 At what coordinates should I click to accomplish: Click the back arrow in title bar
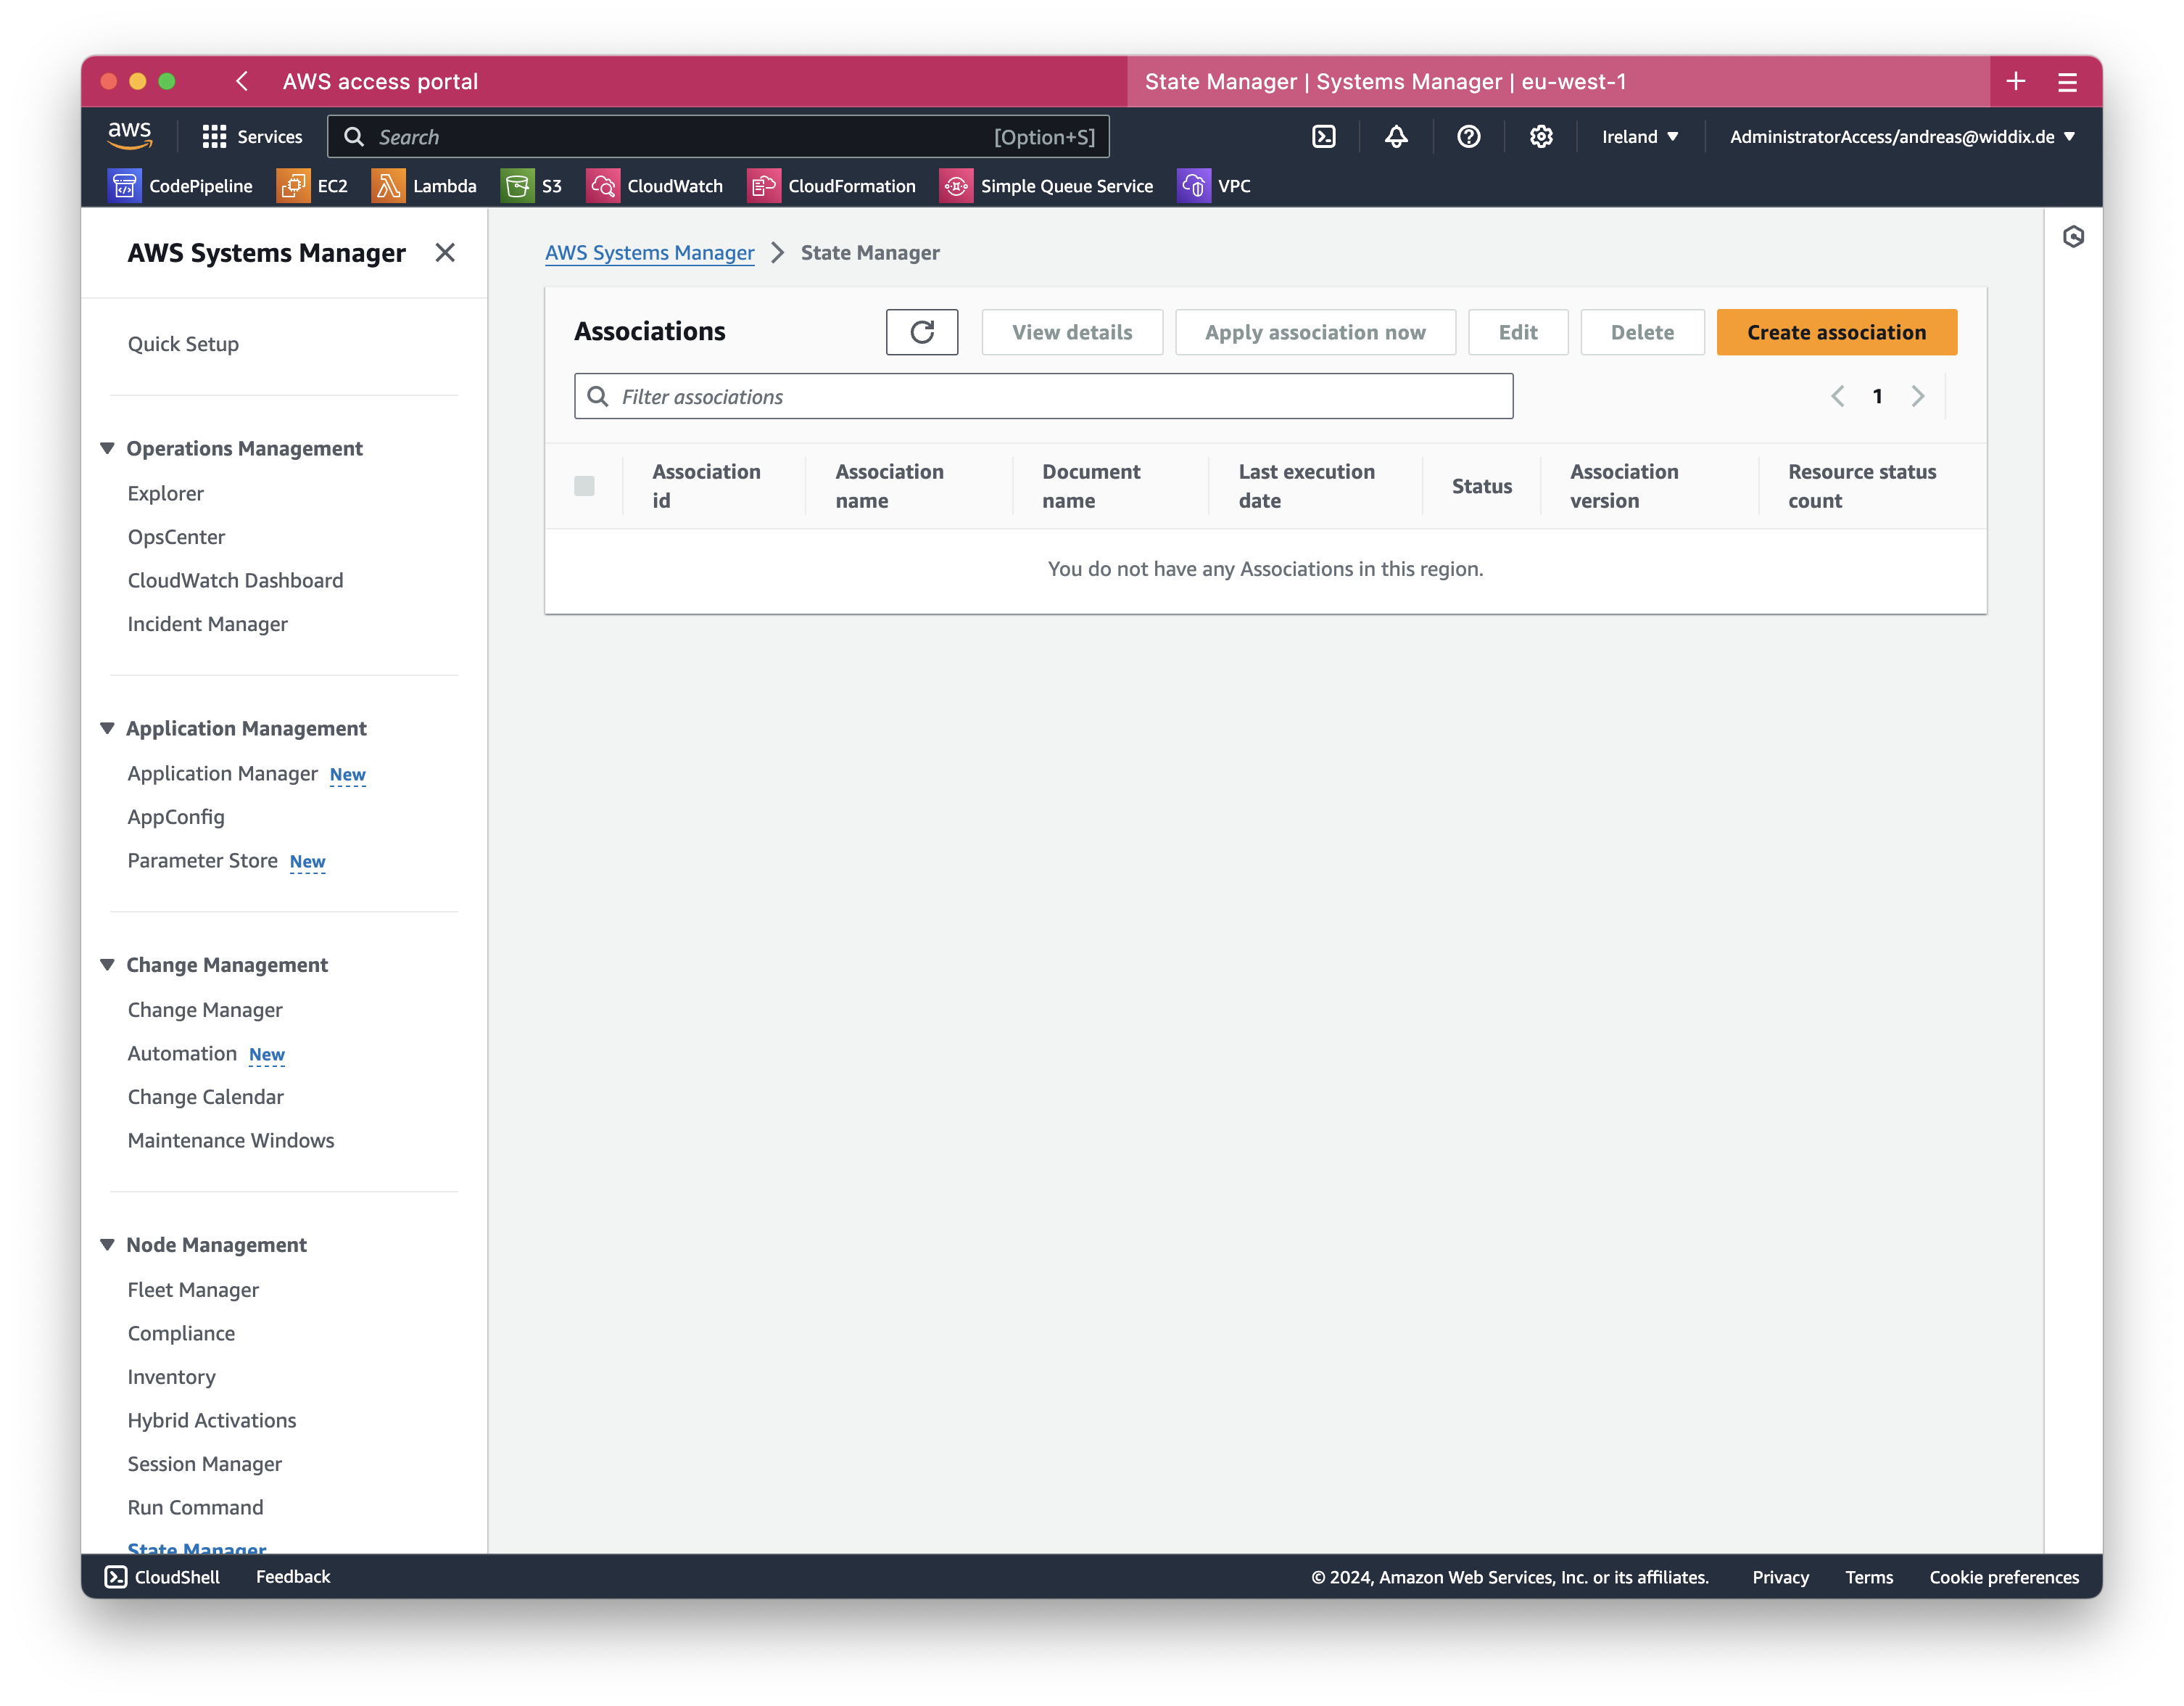pos(242,81)
